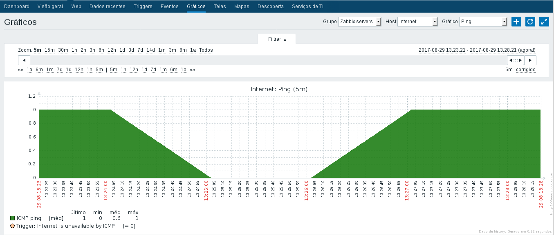Jump back with the ««« link
Image resolution: width=554 pixels, height=235 pixels.
click(20, 70)
